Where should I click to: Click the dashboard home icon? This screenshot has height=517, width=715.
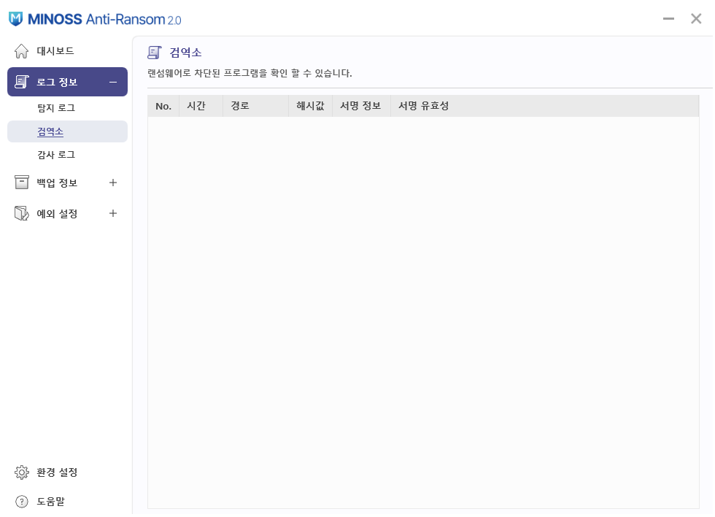tap(21, 51)
